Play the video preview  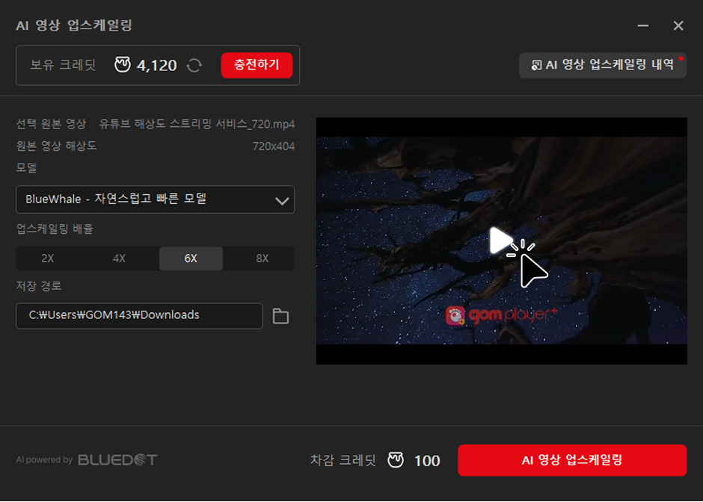[x=500, y=241]
